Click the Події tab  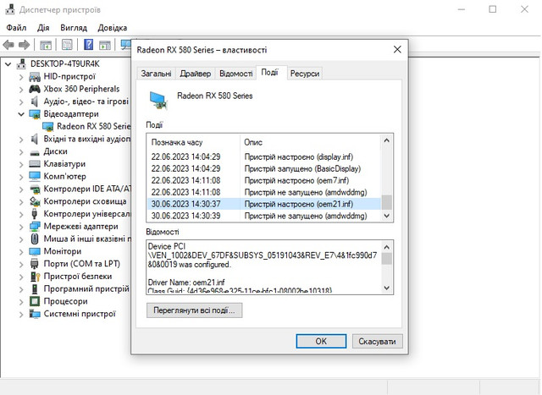(269, 72)
